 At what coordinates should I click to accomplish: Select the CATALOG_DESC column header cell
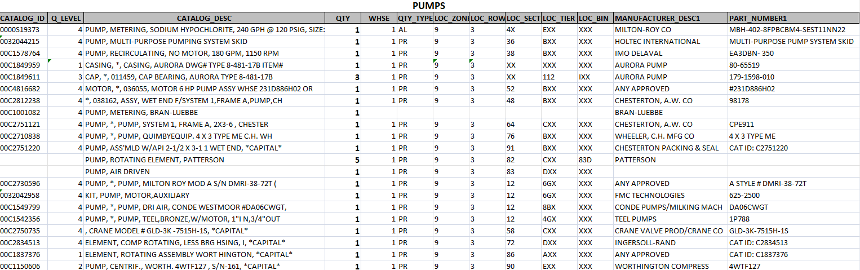(x=204, y=18)
